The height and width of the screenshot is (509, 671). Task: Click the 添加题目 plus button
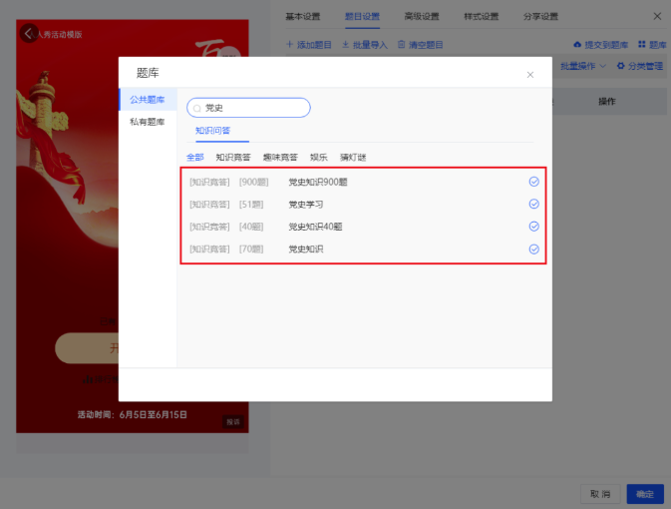point(308,45)
